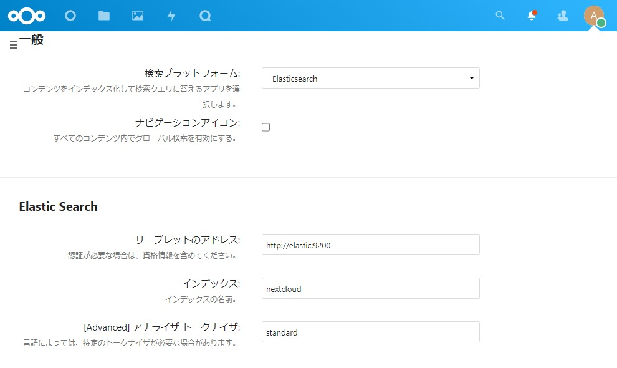
Task: Open the Talk app icon
Action: point(205,16)
